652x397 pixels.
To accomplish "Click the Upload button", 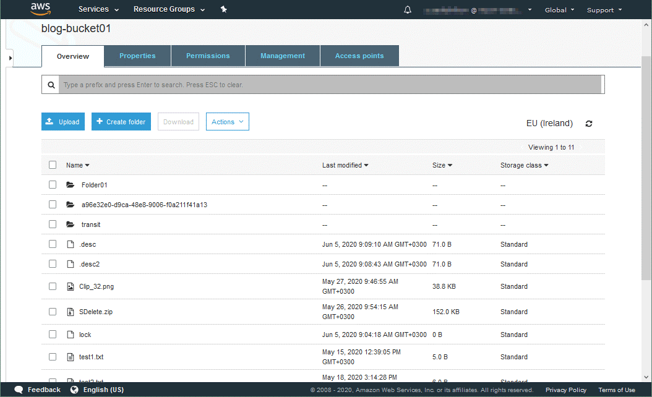I will [63, 121].
